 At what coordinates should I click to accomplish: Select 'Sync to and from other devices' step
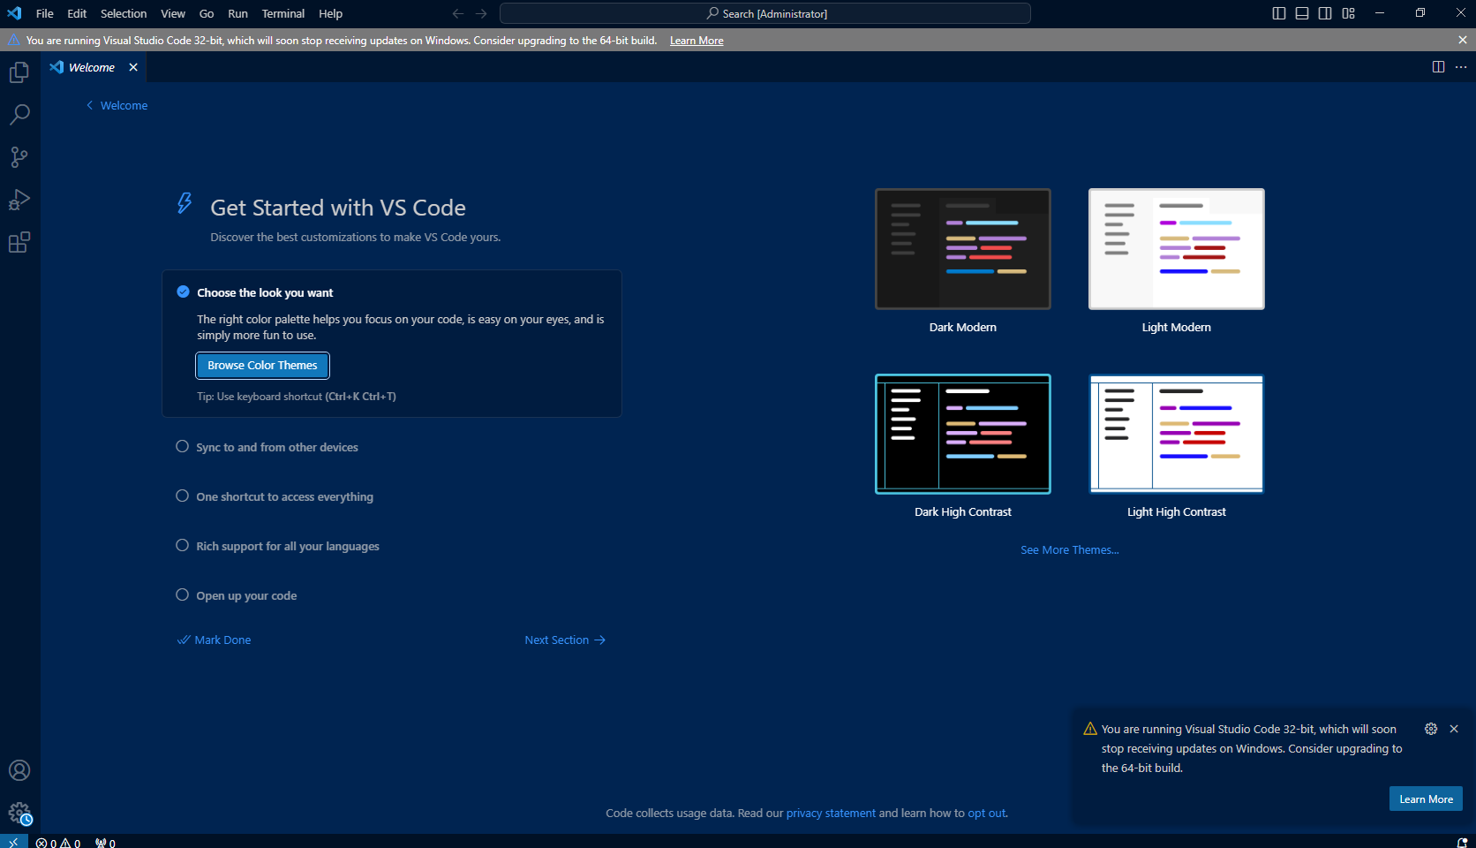click(276, 447)
